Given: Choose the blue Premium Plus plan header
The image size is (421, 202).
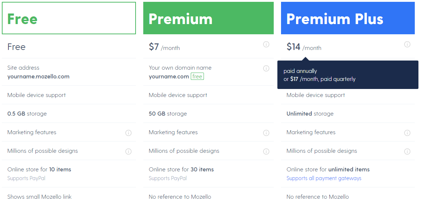Looking at the screenshot, I should (348, 18).
